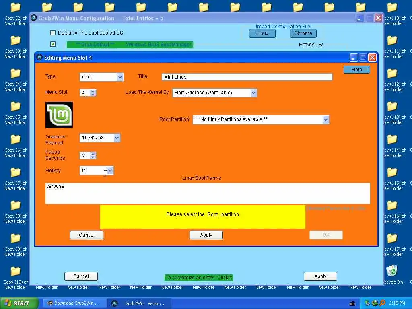Click the Help button

[357, 70]
